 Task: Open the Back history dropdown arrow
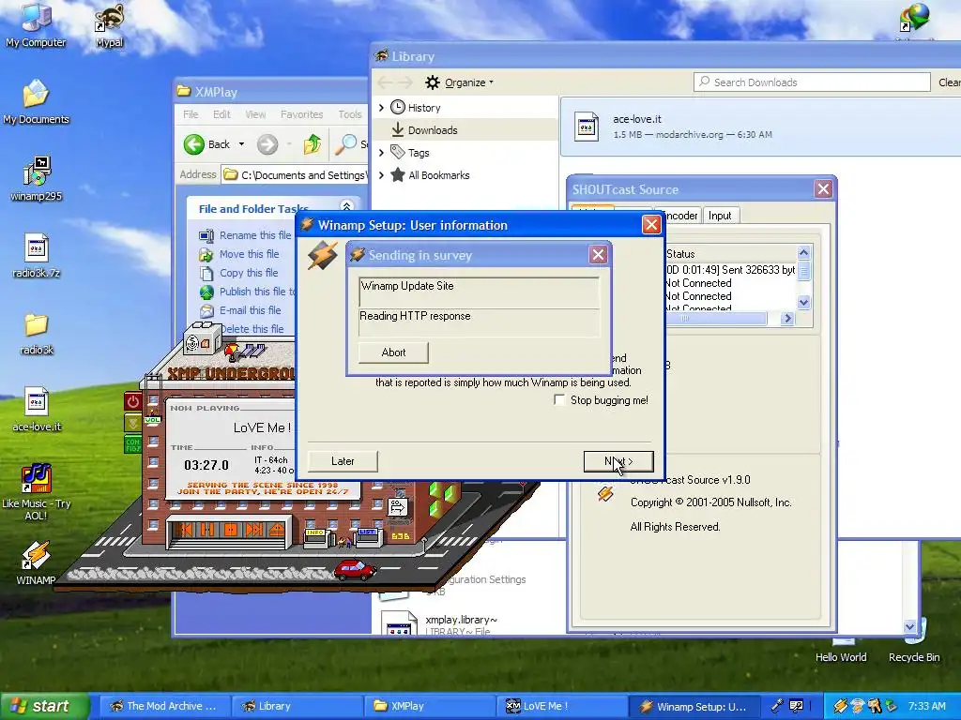click(x=241, y=144)
